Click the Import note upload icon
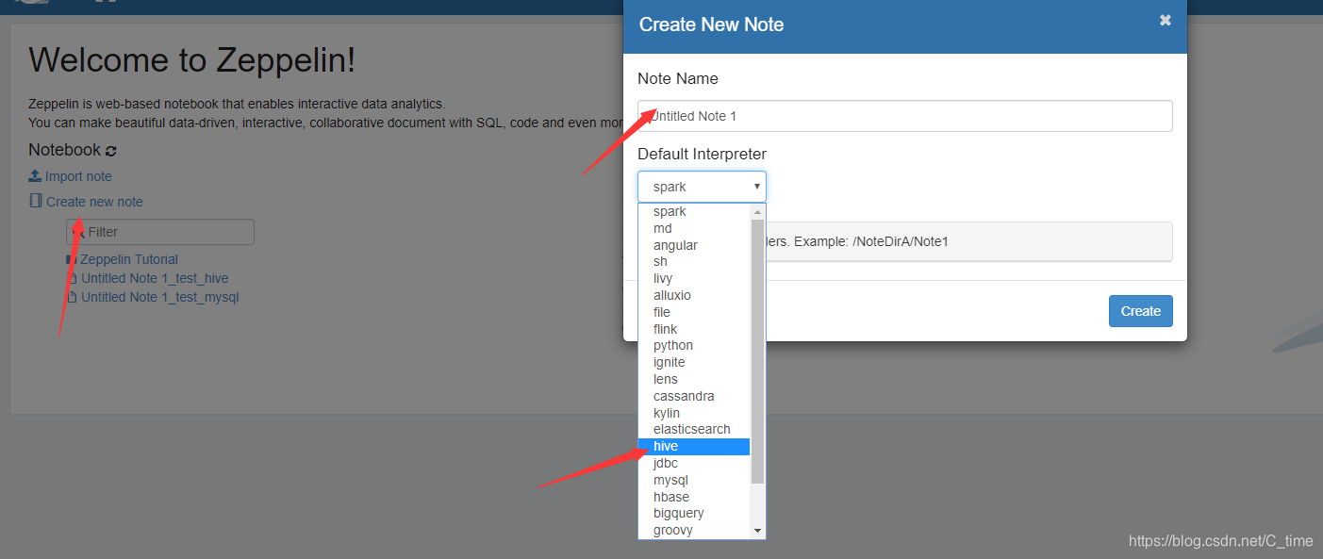The width and height of the screenshot is (1323, 559). (x=35, y=176)
